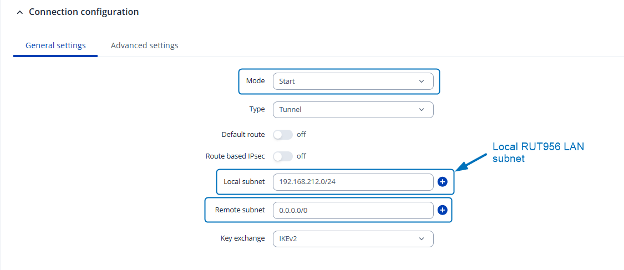Click the Mode field label

click(x=255, y=81)
